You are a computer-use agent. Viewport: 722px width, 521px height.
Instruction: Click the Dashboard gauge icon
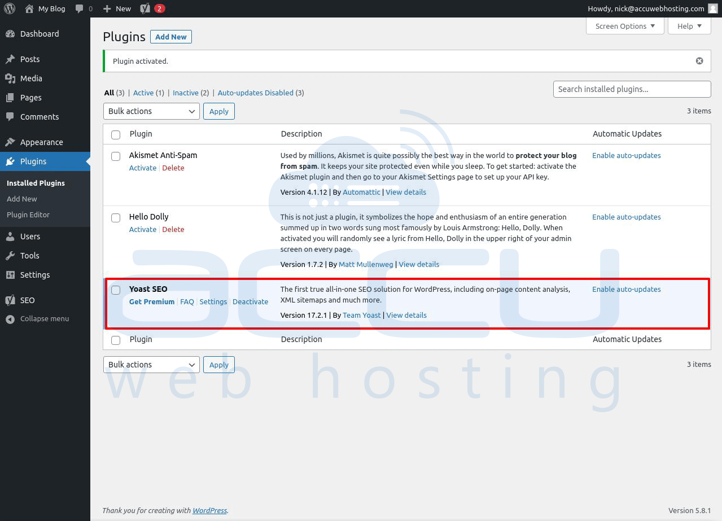(10, 34)
